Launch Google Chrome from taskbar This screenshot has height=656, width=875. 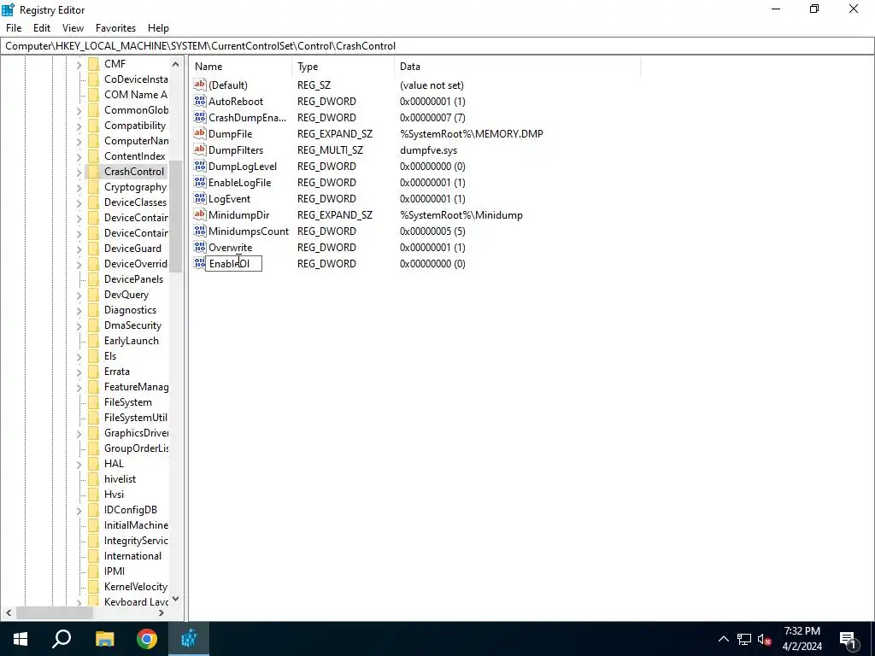[147, 639]
